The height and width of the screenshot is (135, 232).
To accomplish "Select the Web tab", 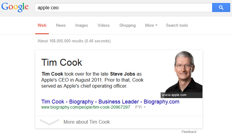I will coord(42,25).
